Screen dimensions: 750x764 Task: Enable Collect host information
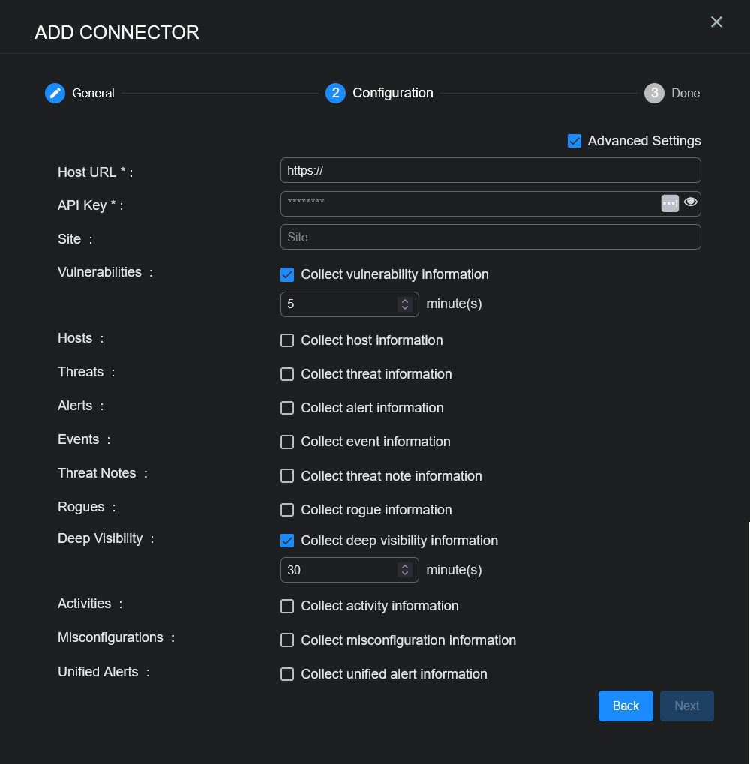click(287, 340)
